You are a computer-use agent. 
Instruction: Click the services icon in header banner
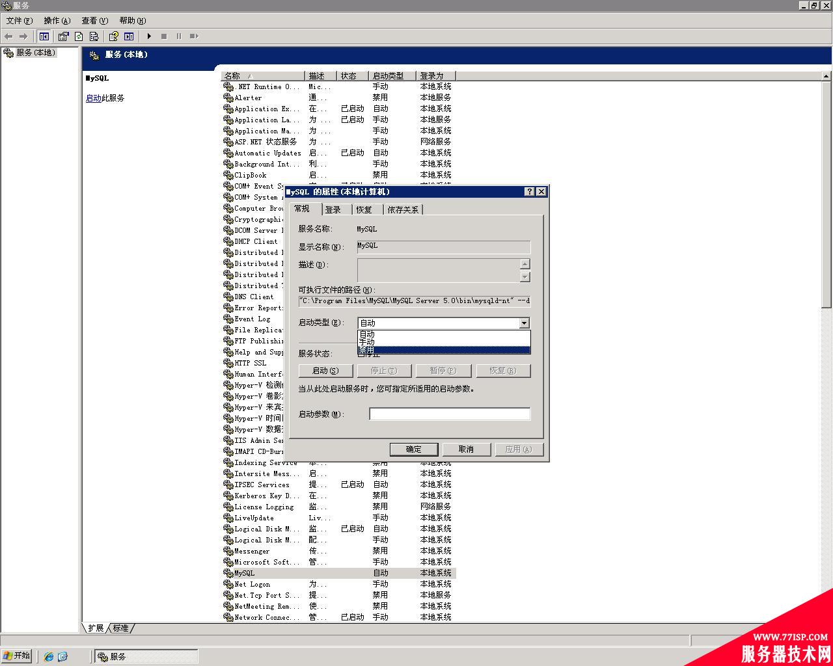coord(94,55)
